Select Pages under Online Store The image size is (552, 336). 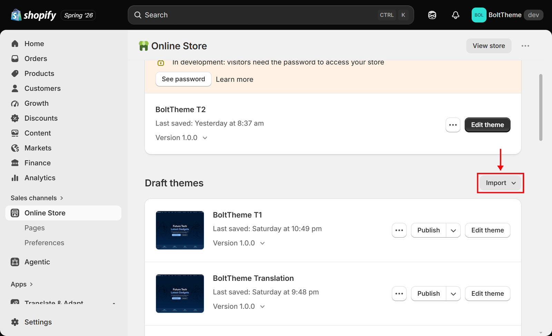34,228
